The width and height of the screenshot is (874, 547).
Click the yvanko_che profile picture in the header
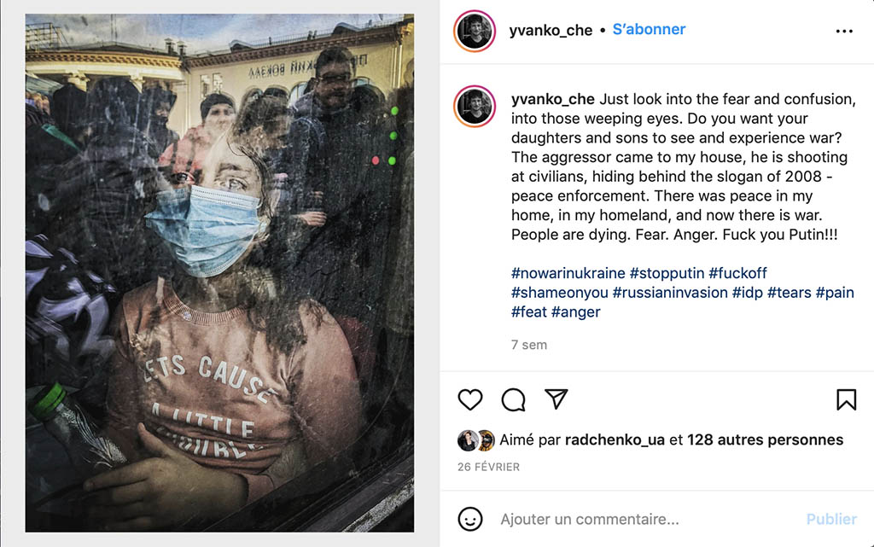[x=475, y=32]
